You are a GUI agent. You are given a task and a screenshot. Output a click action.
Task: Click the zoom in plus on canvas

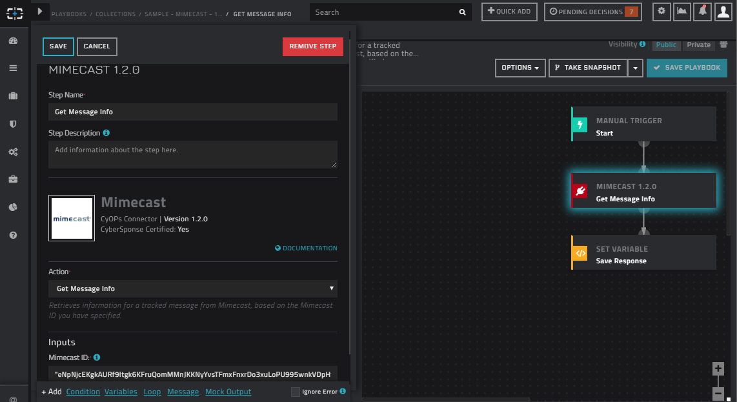[x=718, y=368]
